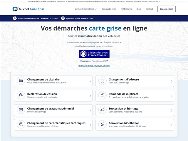
Task: Select Changement de caractéristiques techniques title
Action: pos(56,123)
